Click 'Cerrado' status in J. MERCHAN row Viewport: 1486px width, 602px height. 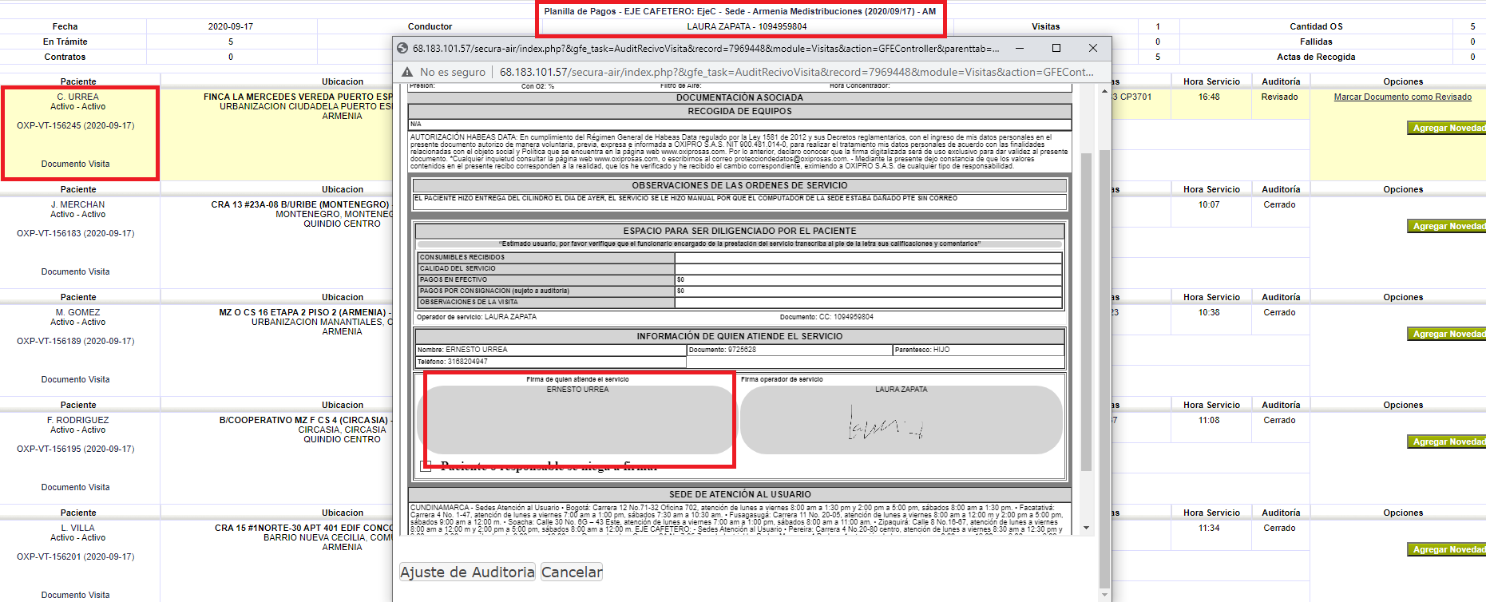pos(1279,204)
